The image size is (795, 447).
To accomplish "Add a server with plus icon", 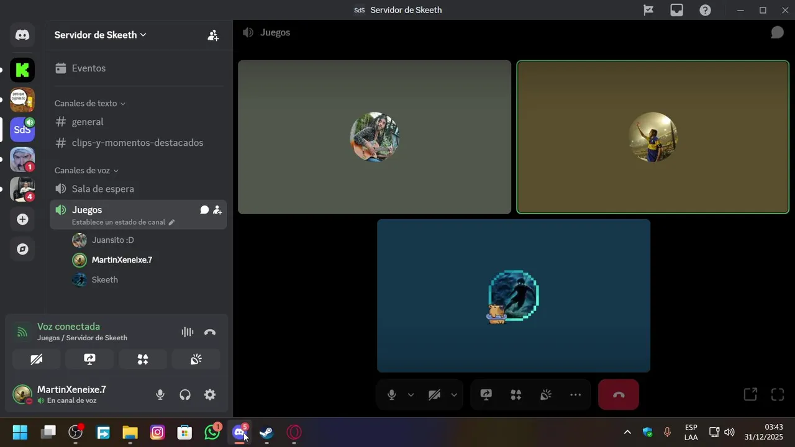I will pos(22,219).
